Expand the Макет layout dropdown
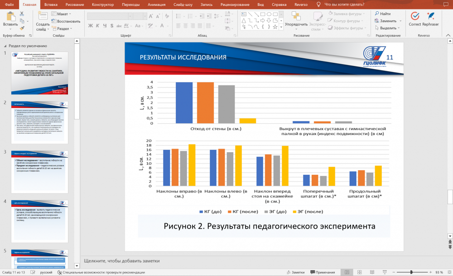This screenshot has height=276, width=453. pyautogui.click(x=63, y=14)
